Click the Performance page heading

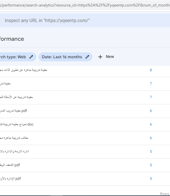(12, 39)
